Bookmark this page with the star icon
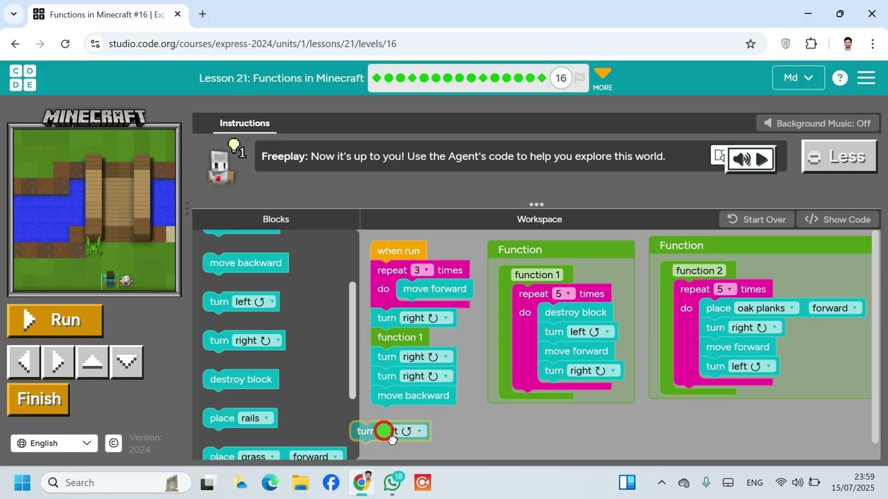The width and height of the screenshot is (888, 499). click(750, 44)
